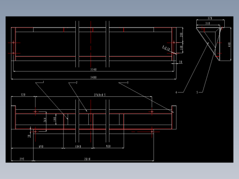Viewport: 239px width, 179px height.
Task: Click part balloon number 3
Action: [x=128, y=83]
